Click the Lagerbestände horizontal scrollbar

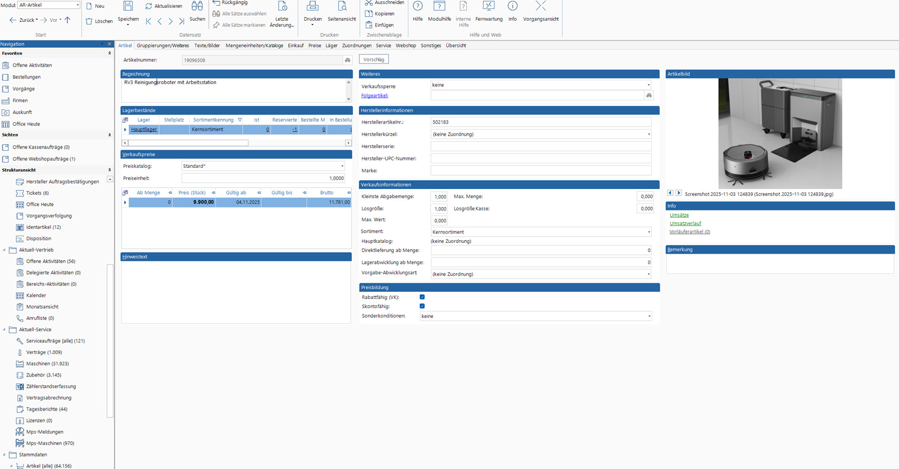237,143
